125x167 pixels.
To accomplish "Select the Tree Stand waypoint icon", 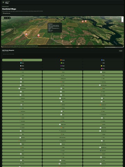I will click(62, 160).
